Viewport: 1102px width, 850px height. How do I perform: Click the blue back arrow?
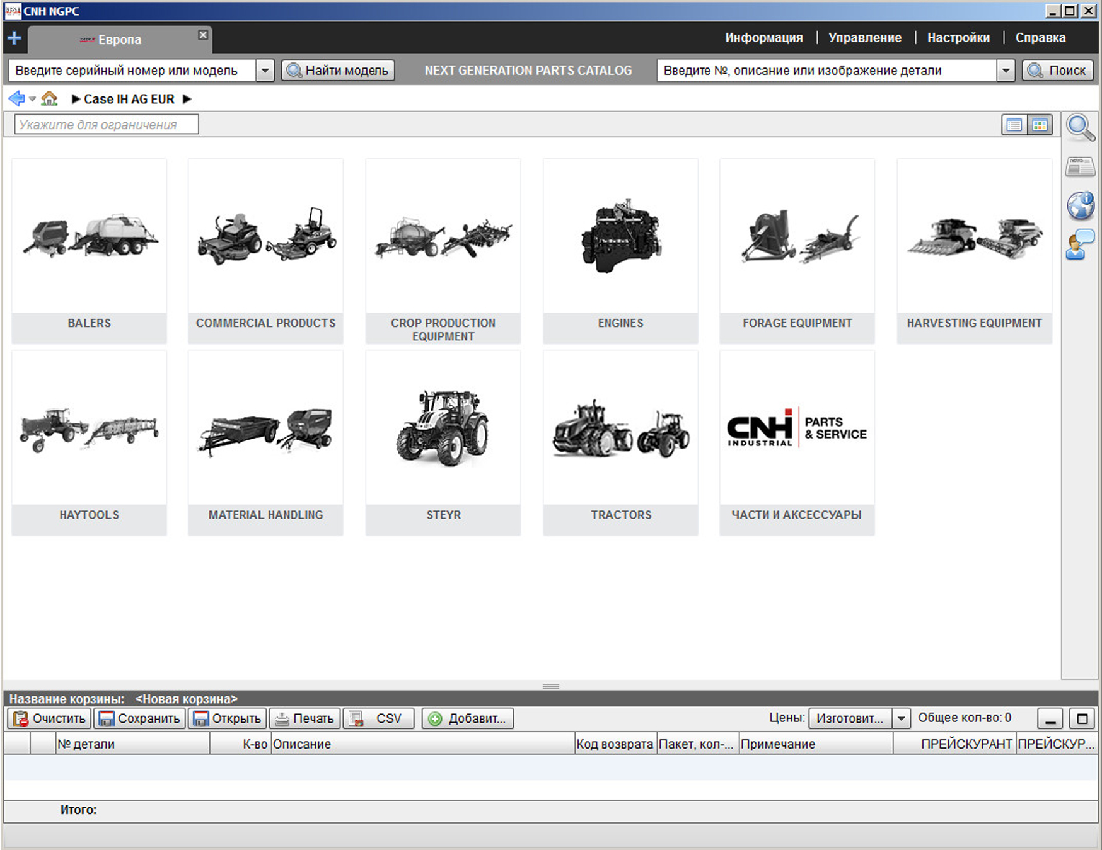tap(17, 99)
